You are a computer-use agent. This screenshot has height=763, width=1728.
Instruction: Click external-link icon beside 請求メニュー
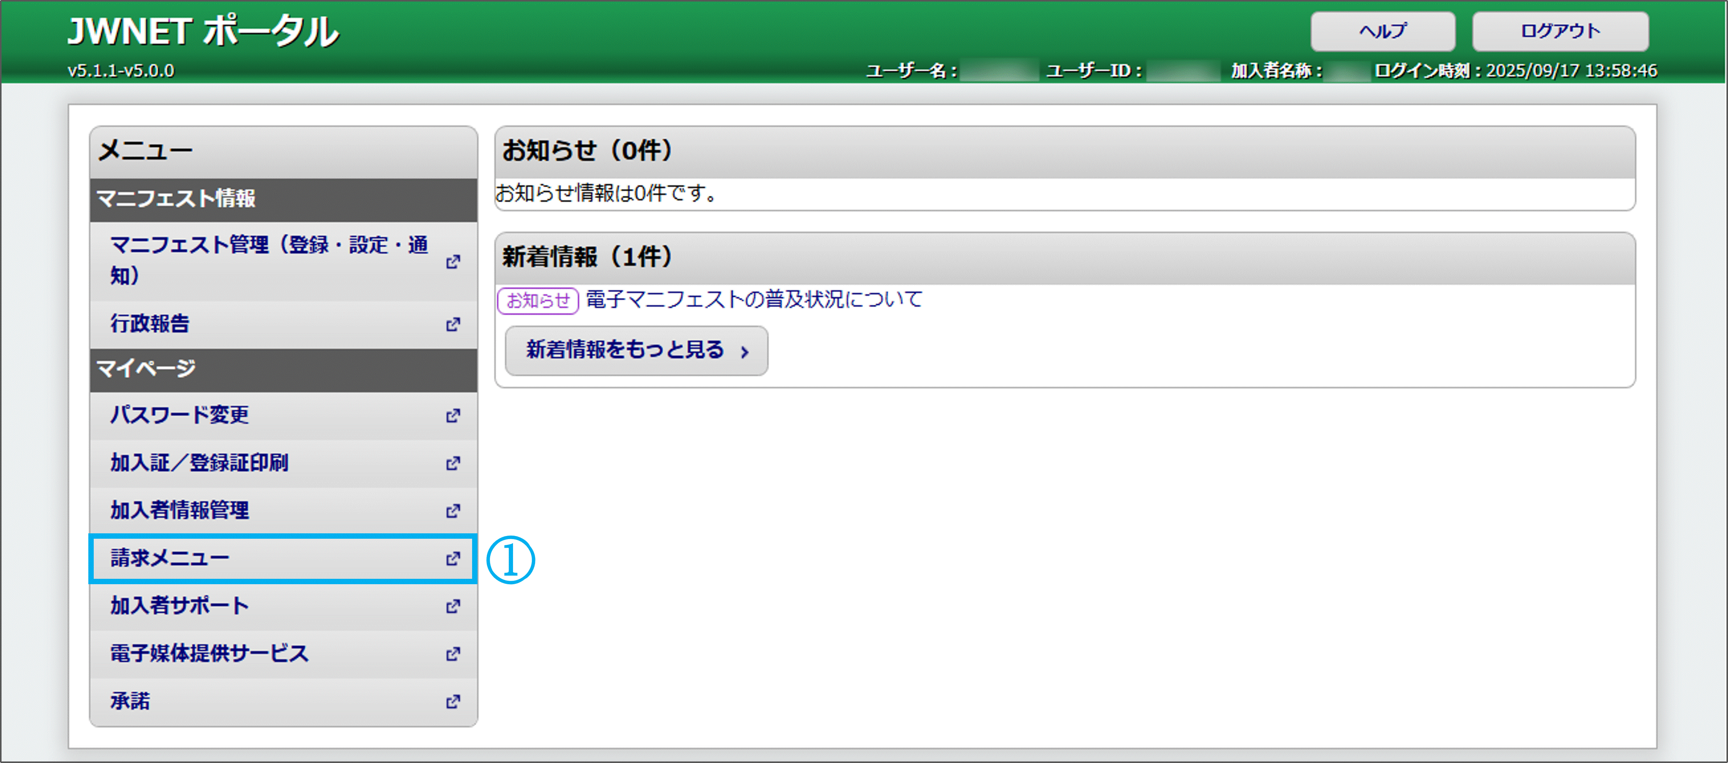coord(453,558)
